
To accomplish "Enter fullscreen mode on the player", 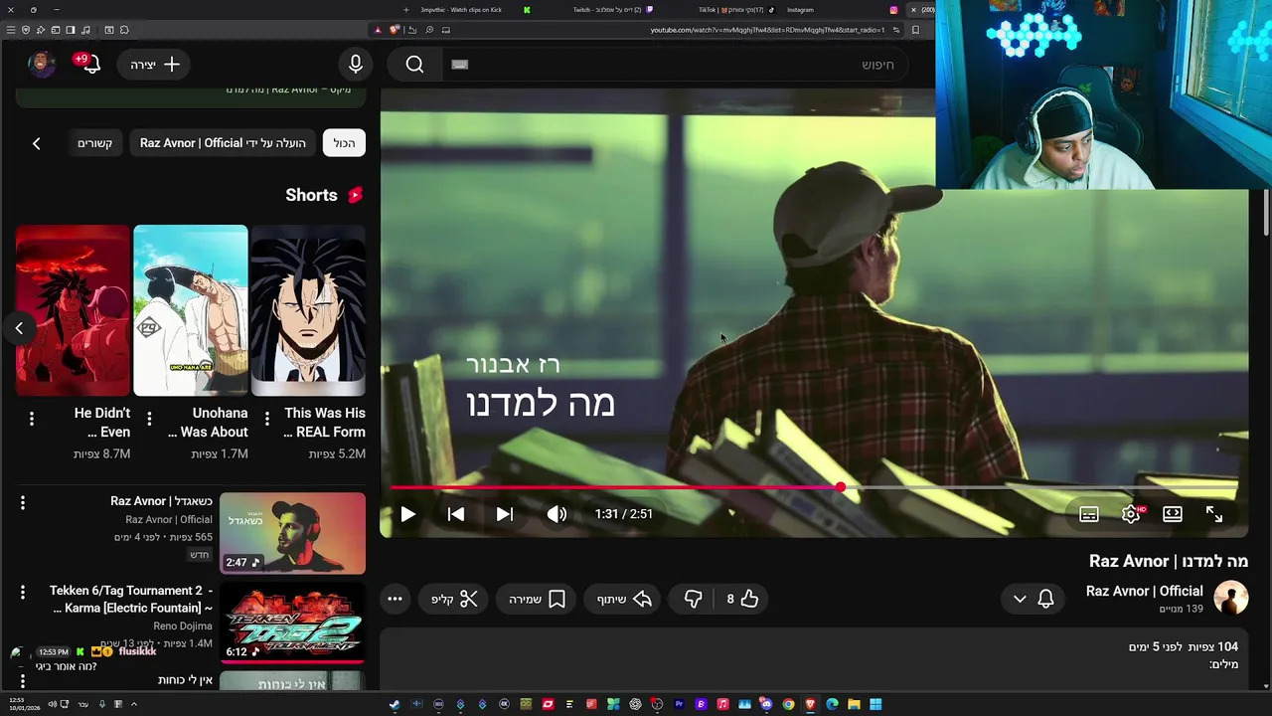I will click(x=1214, y=514).
